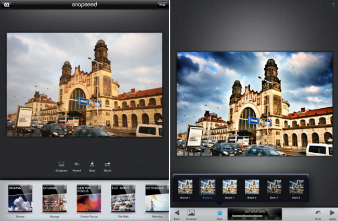The image size is (338, 221).
Task: Save the photo using the Save icon
Action: click(x=92, y=167)
